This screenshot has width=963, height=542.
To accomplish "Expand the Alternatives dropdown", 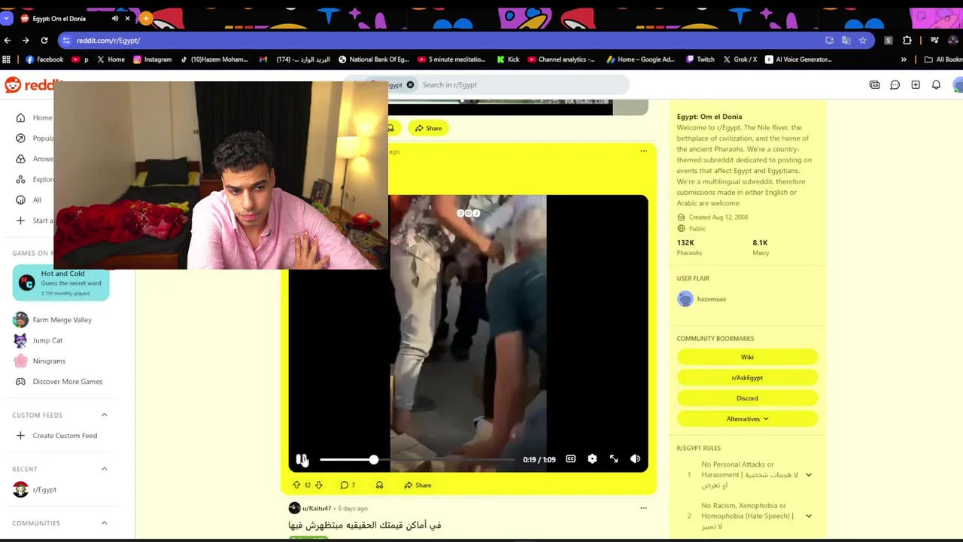I will [x=747, y=419].
